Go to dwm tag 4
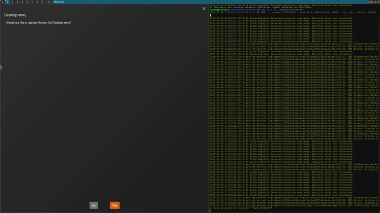 [x=17, y=1]
